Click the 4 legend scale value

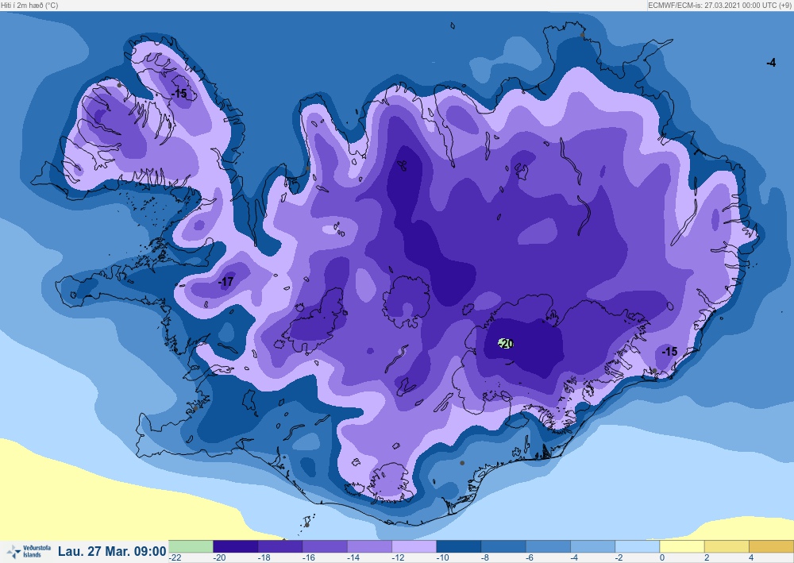point(751,558)
